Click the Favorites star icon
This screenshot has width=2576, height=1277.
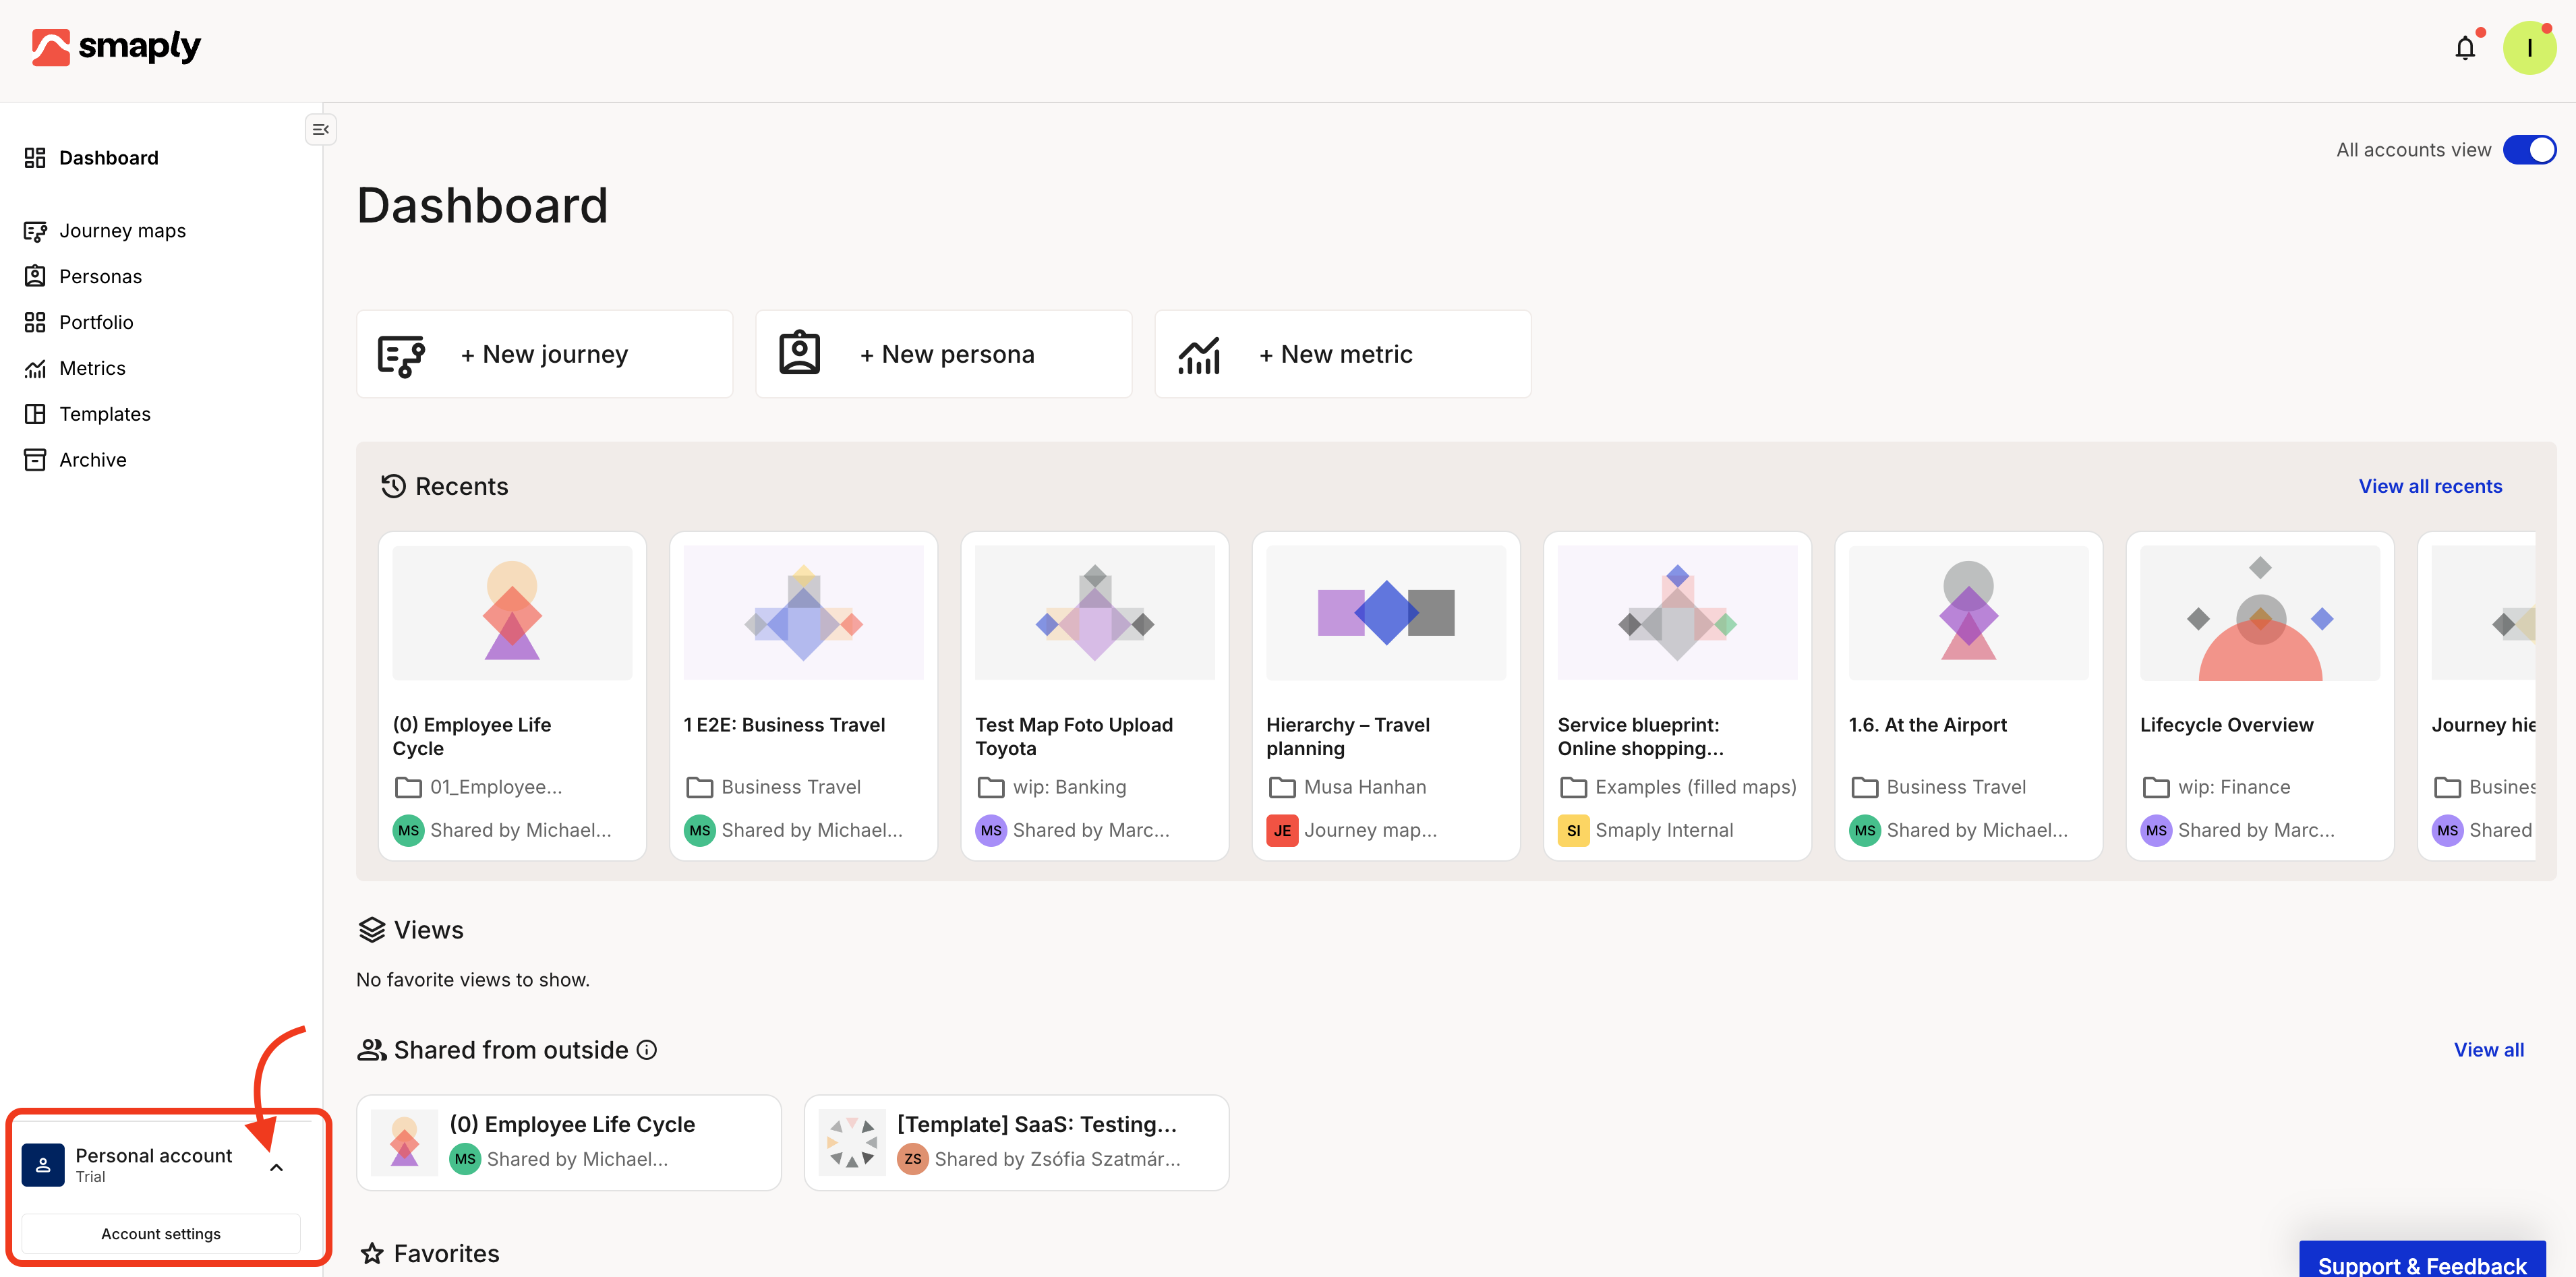(372, 1253)
